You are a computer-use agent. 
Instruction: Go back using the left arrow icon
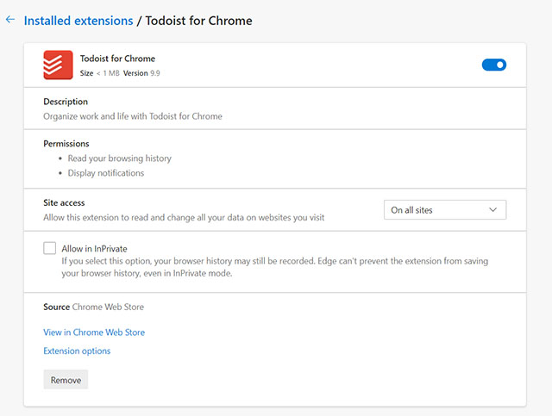pyautogui.click(x=10, y=20)
